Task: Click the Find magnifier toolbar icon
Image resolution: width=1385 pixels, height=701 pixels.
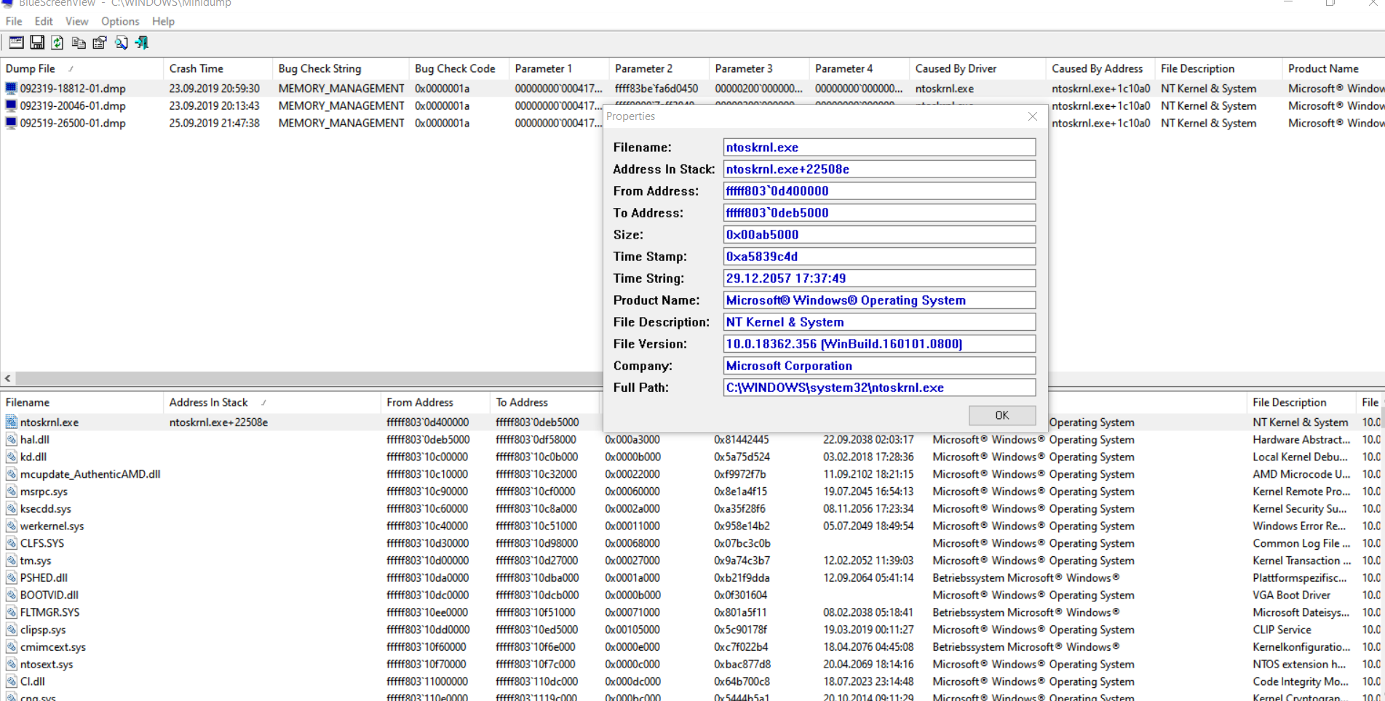Action: point(121,43)
